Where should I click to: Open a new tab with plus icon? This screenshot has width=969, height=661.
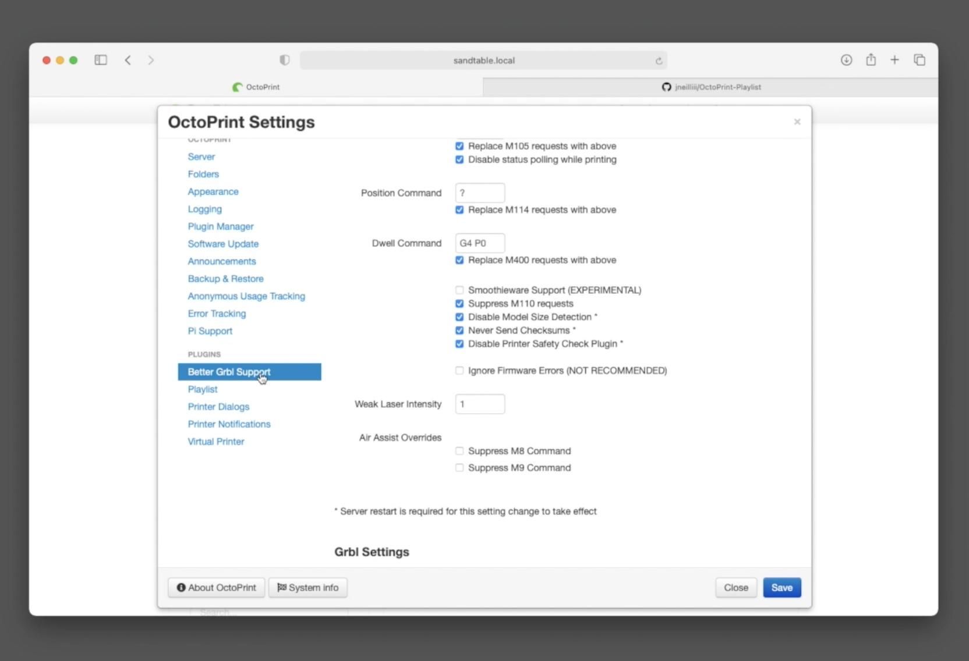pos(894,60)
